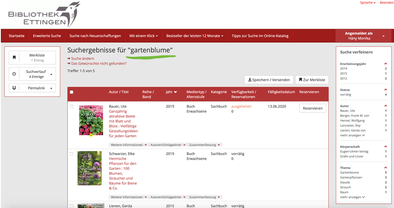Screen dimensions: 394x208
Task: Open the Erweiterte Suche menu item
Action: coord(47,36)
